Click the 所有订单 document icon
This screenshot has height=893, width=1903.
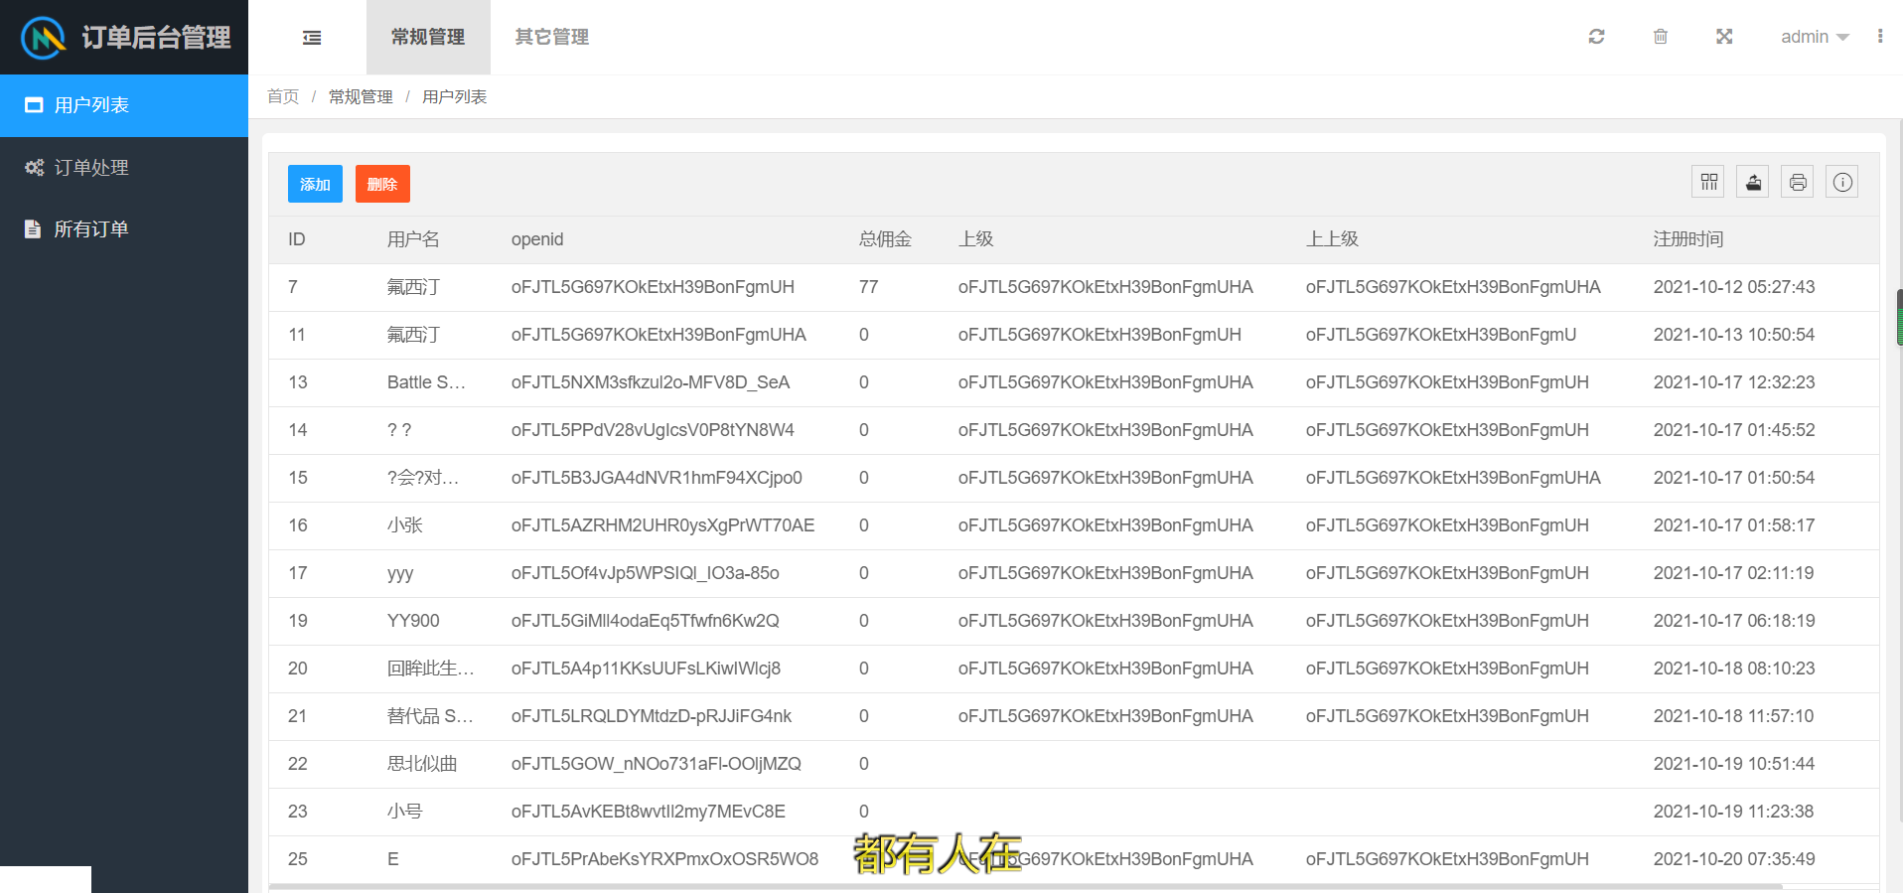tap(33, 229)
